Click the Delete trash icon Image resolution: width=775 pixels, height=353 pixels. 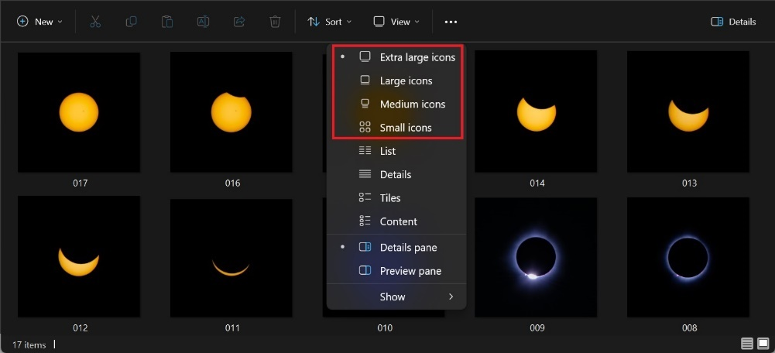276,22
